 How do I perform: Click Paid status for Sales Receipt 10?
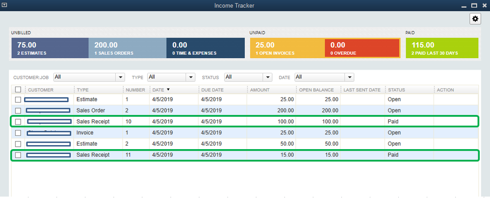point(393,122)
